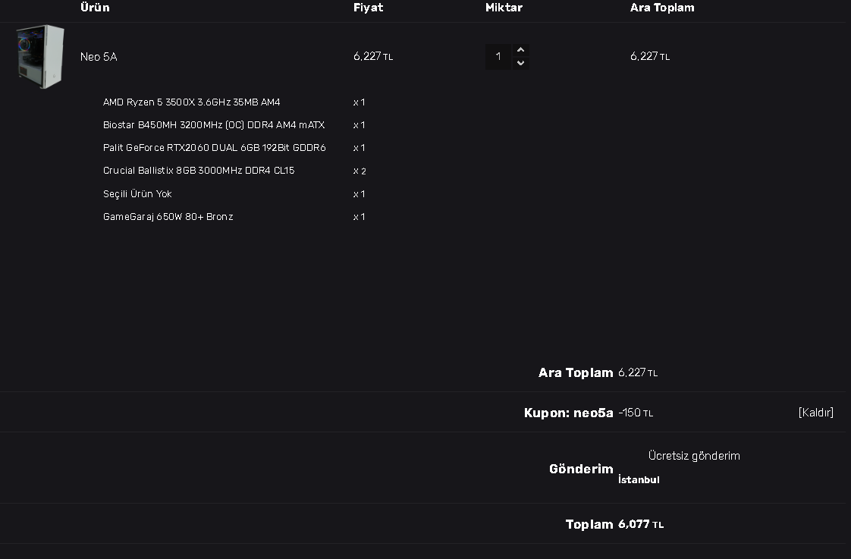The height and width of the screenshot is (559, 851).
Task: Click the Ürün column header
Action: [x=95, y=8]
